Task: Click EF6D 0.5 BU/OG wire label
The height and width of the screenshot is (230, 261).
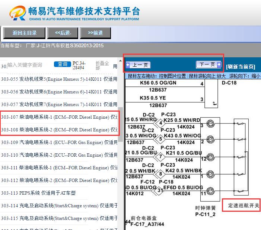Action: [x=183, y=188]
